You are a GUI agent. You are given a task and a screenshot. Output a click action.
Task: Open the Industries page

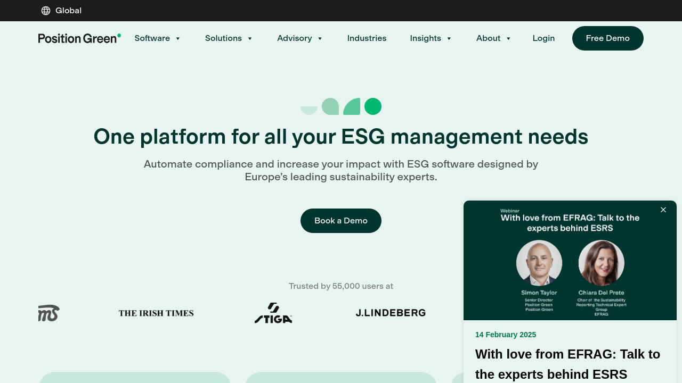coord(367,38)
